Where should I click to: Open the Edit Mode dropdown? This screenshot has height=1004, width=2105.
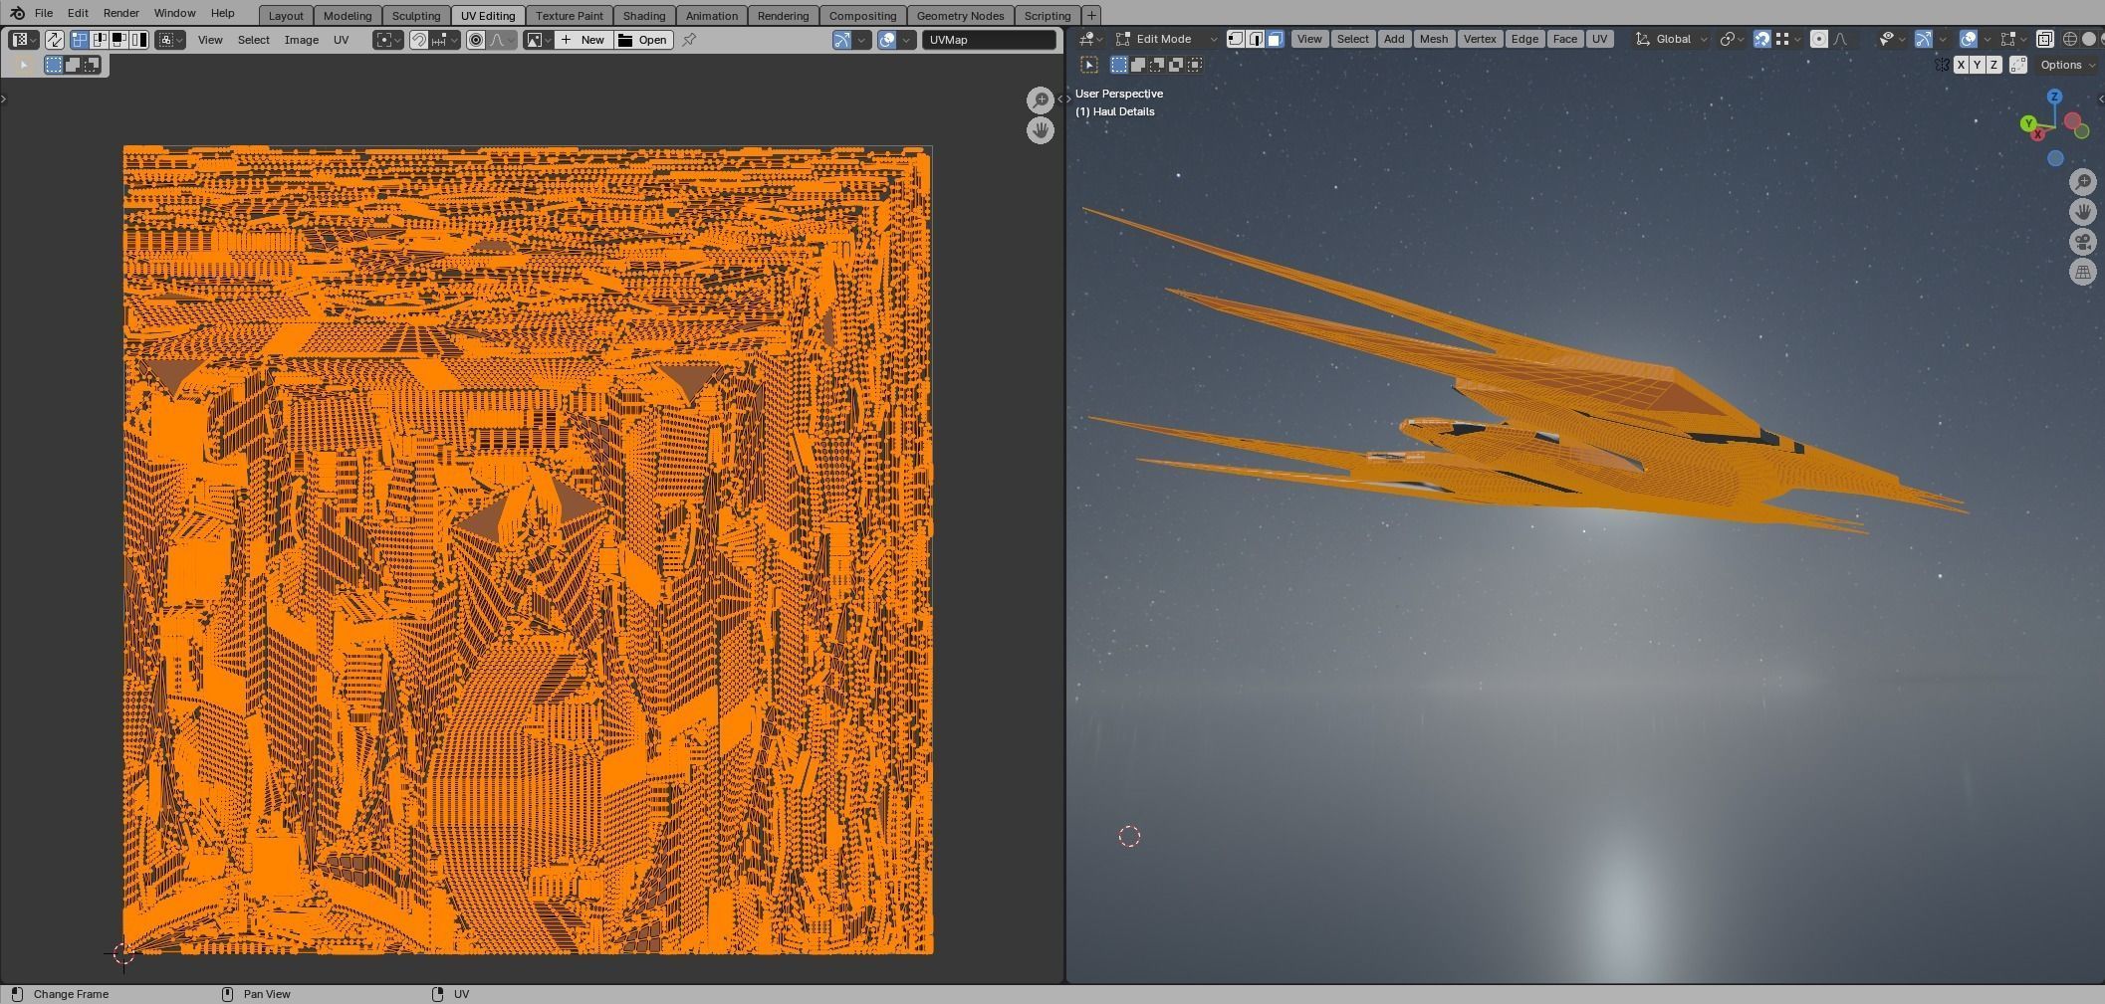pyautogui.click(x=1167, y=39)
